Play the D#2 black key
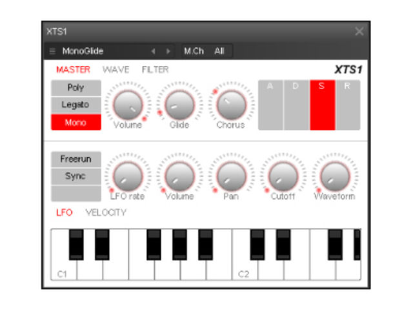 [283, 245]
